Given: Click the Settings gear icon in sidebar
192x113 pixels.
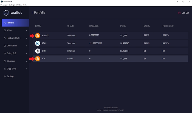Looking at the screenshot, I should pos(5,76).
